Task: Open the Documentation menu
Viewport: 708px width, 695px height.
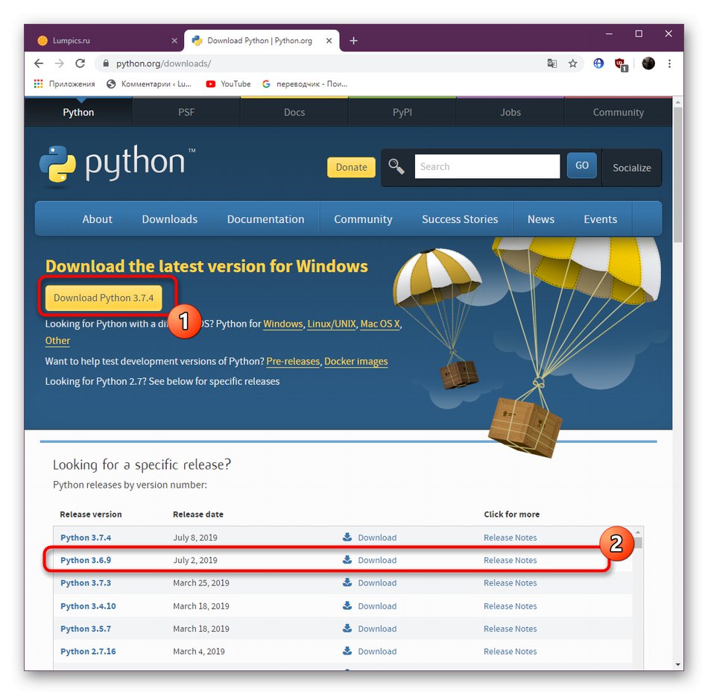Action: click(265, 219)
